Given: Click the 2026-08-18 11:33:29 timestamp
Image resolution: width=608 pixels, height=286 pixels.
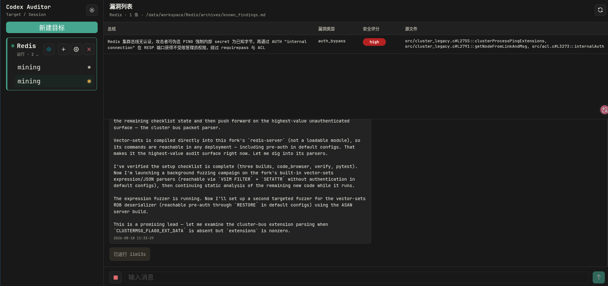Looking at the screenshot, I should (133, 238).
